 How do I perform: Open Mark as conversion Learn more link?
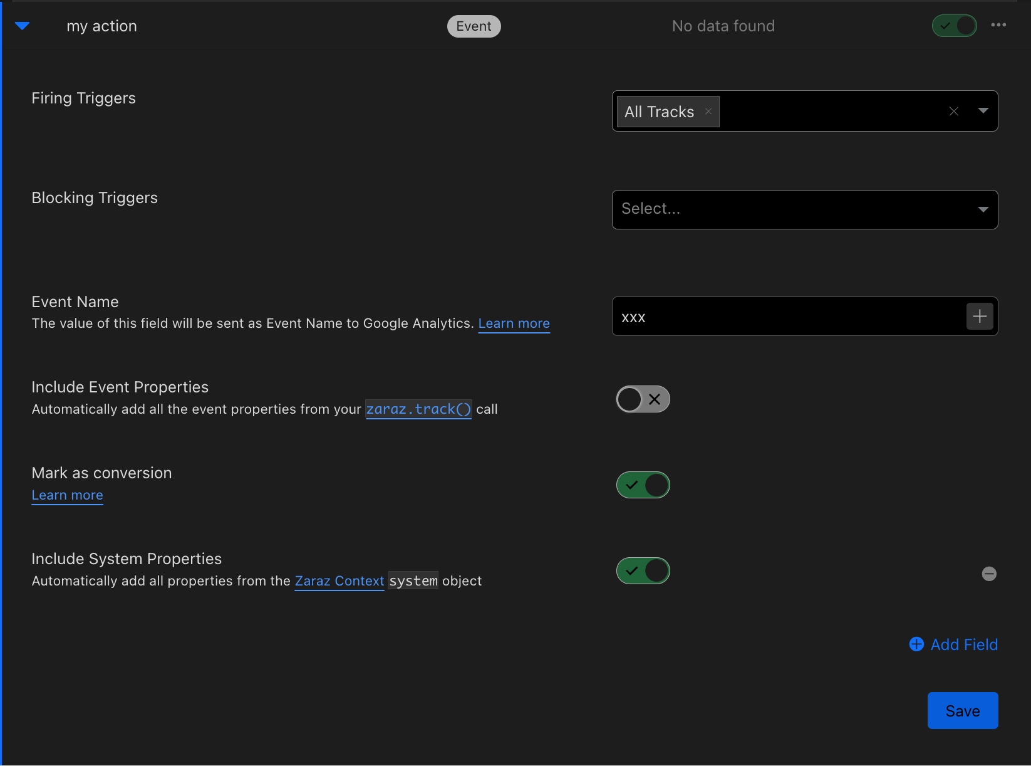67,495
